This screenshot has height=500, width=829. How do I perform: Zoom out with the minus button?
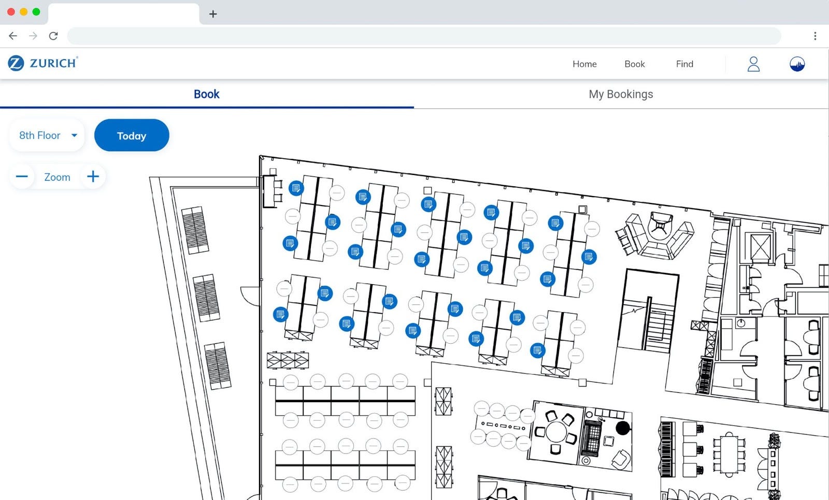[x=22, y=177]
